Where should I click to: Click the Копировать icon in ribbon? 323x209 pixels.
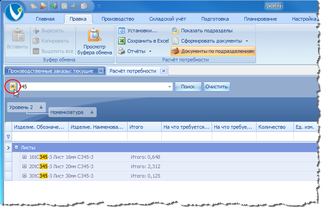36,41
